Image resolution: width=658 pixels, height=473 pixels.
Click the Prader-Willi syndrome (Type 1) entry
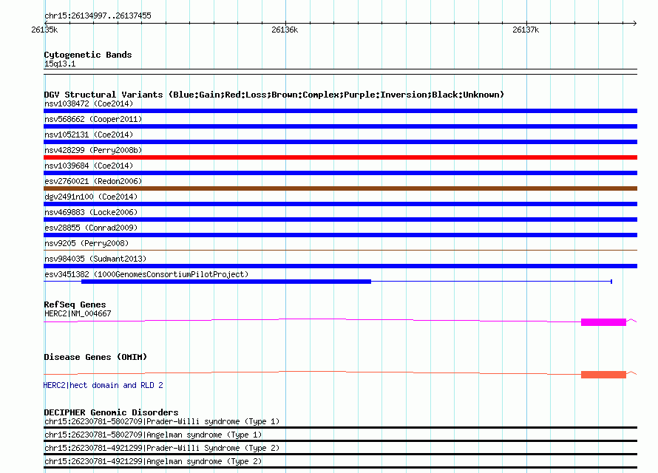(161, 421)
